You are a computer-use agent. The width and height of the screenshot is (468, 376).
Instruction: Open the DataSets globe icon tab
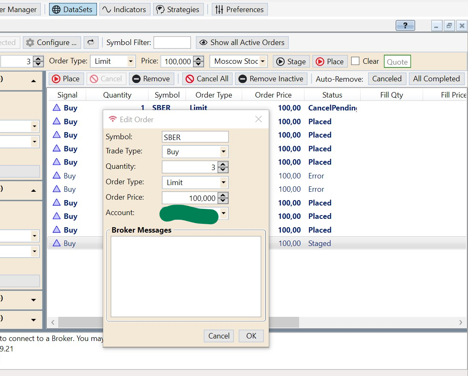tap(73, 9)
